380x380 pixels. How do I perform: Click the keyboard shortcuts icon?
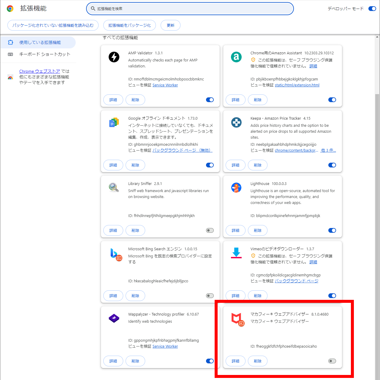[x=10, y=54]
